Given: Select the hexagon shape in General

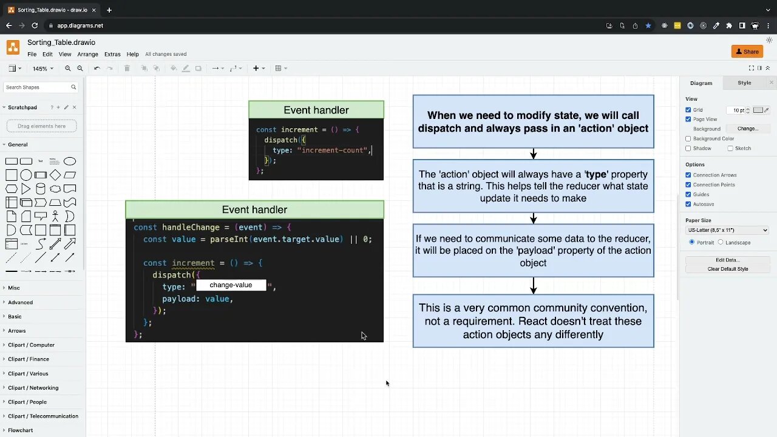Looking at the screenshot, I should (12, 189).
